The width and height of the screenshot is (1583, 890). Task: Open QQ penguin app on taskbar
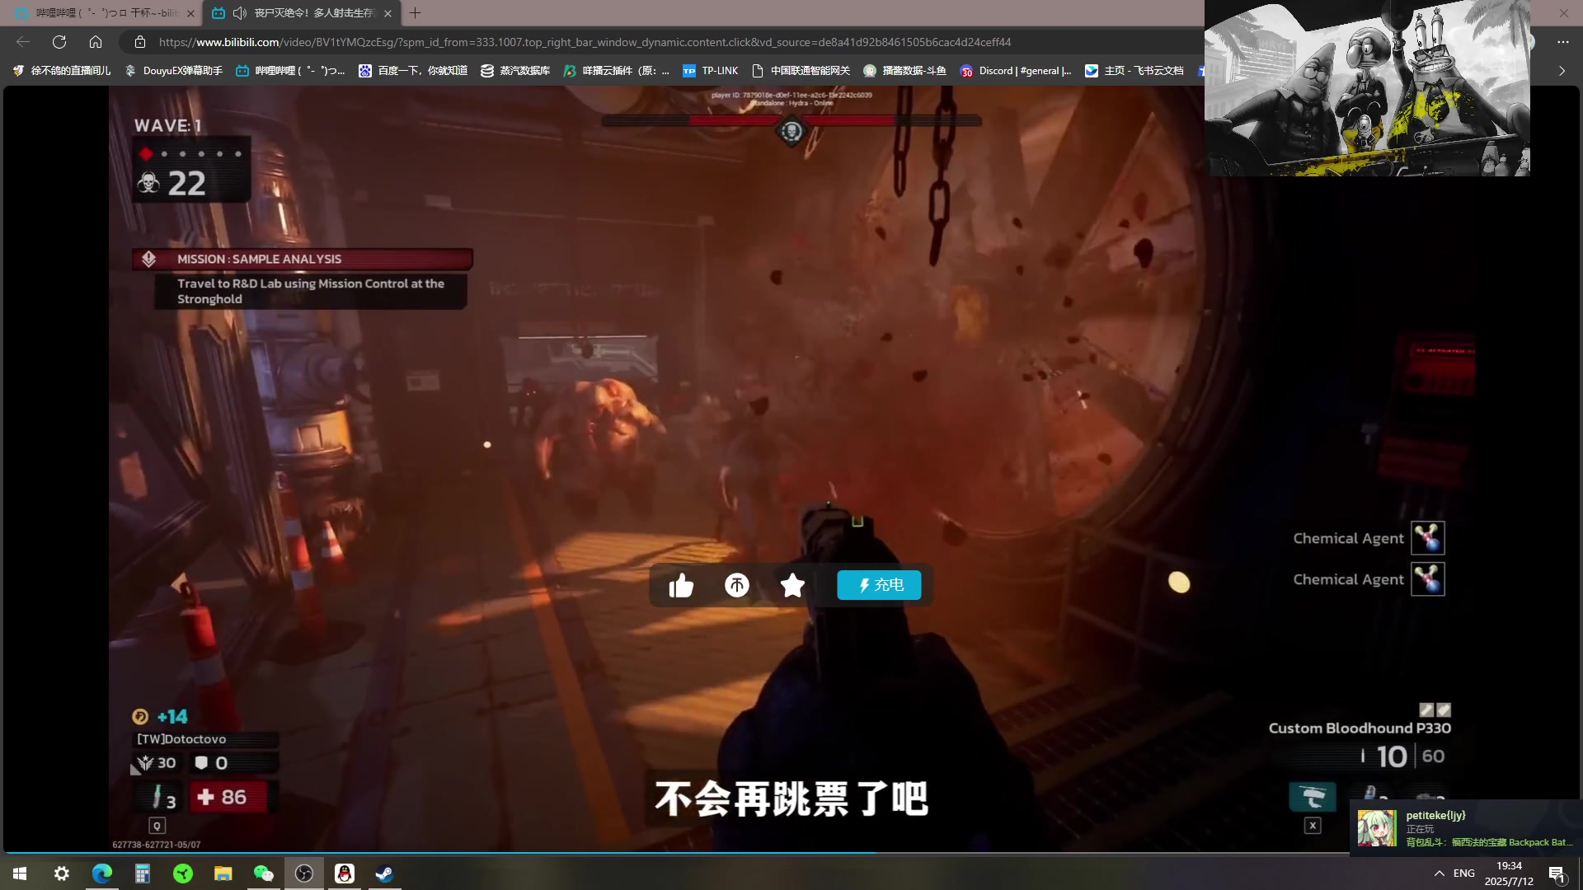pyautogui.click(x=345, y=874)
